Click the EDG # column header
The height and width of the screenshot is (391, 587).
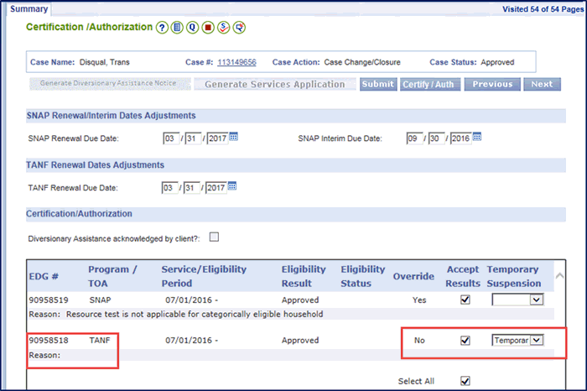point(44,276)
